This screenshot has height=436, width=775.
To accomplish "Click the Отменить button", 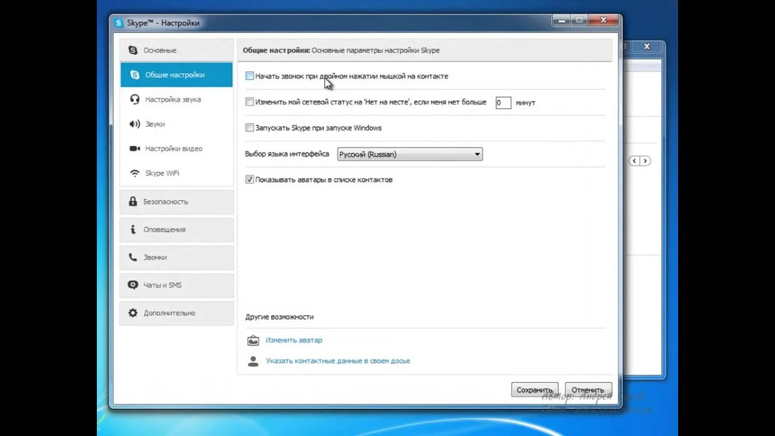I will point(588,390).
